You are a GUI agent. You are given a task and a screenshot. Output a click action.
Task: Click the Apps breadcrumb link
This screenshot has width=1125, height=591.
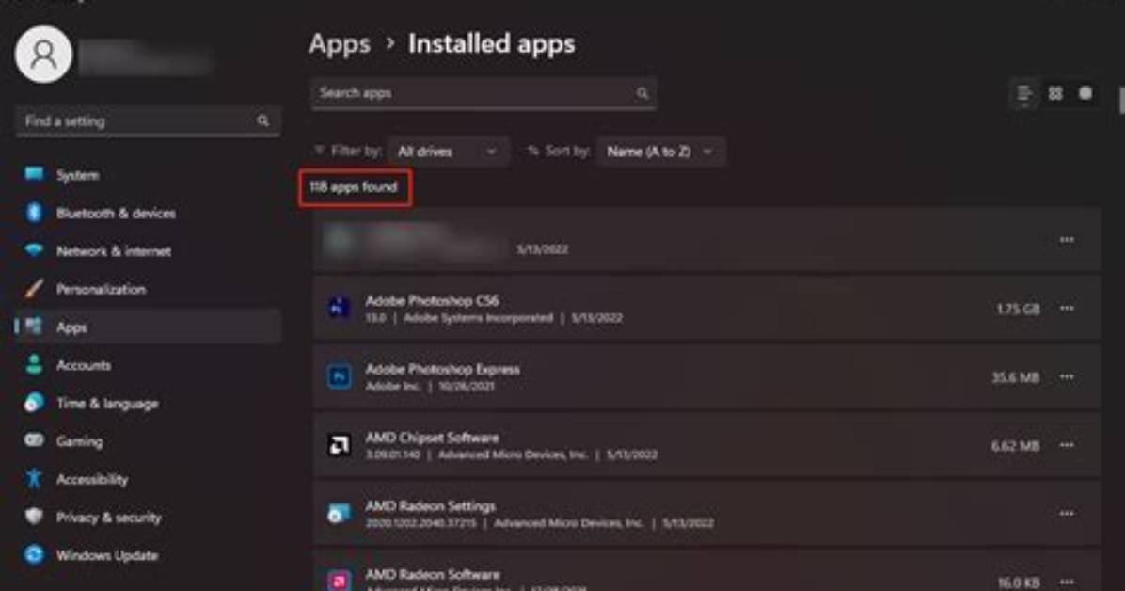click(x=340, y=44)
